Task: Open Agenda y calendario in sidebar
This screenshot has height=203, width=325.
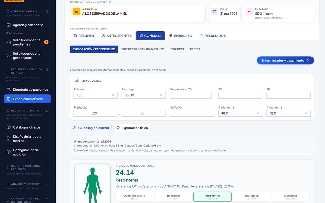Action: pyautogui.click(x=27, y=25)
